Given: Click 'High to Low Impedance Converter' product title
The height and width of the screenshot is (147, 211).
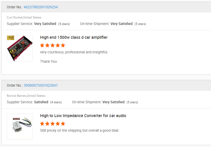Looking at the screenshot, I should [83, 116].
